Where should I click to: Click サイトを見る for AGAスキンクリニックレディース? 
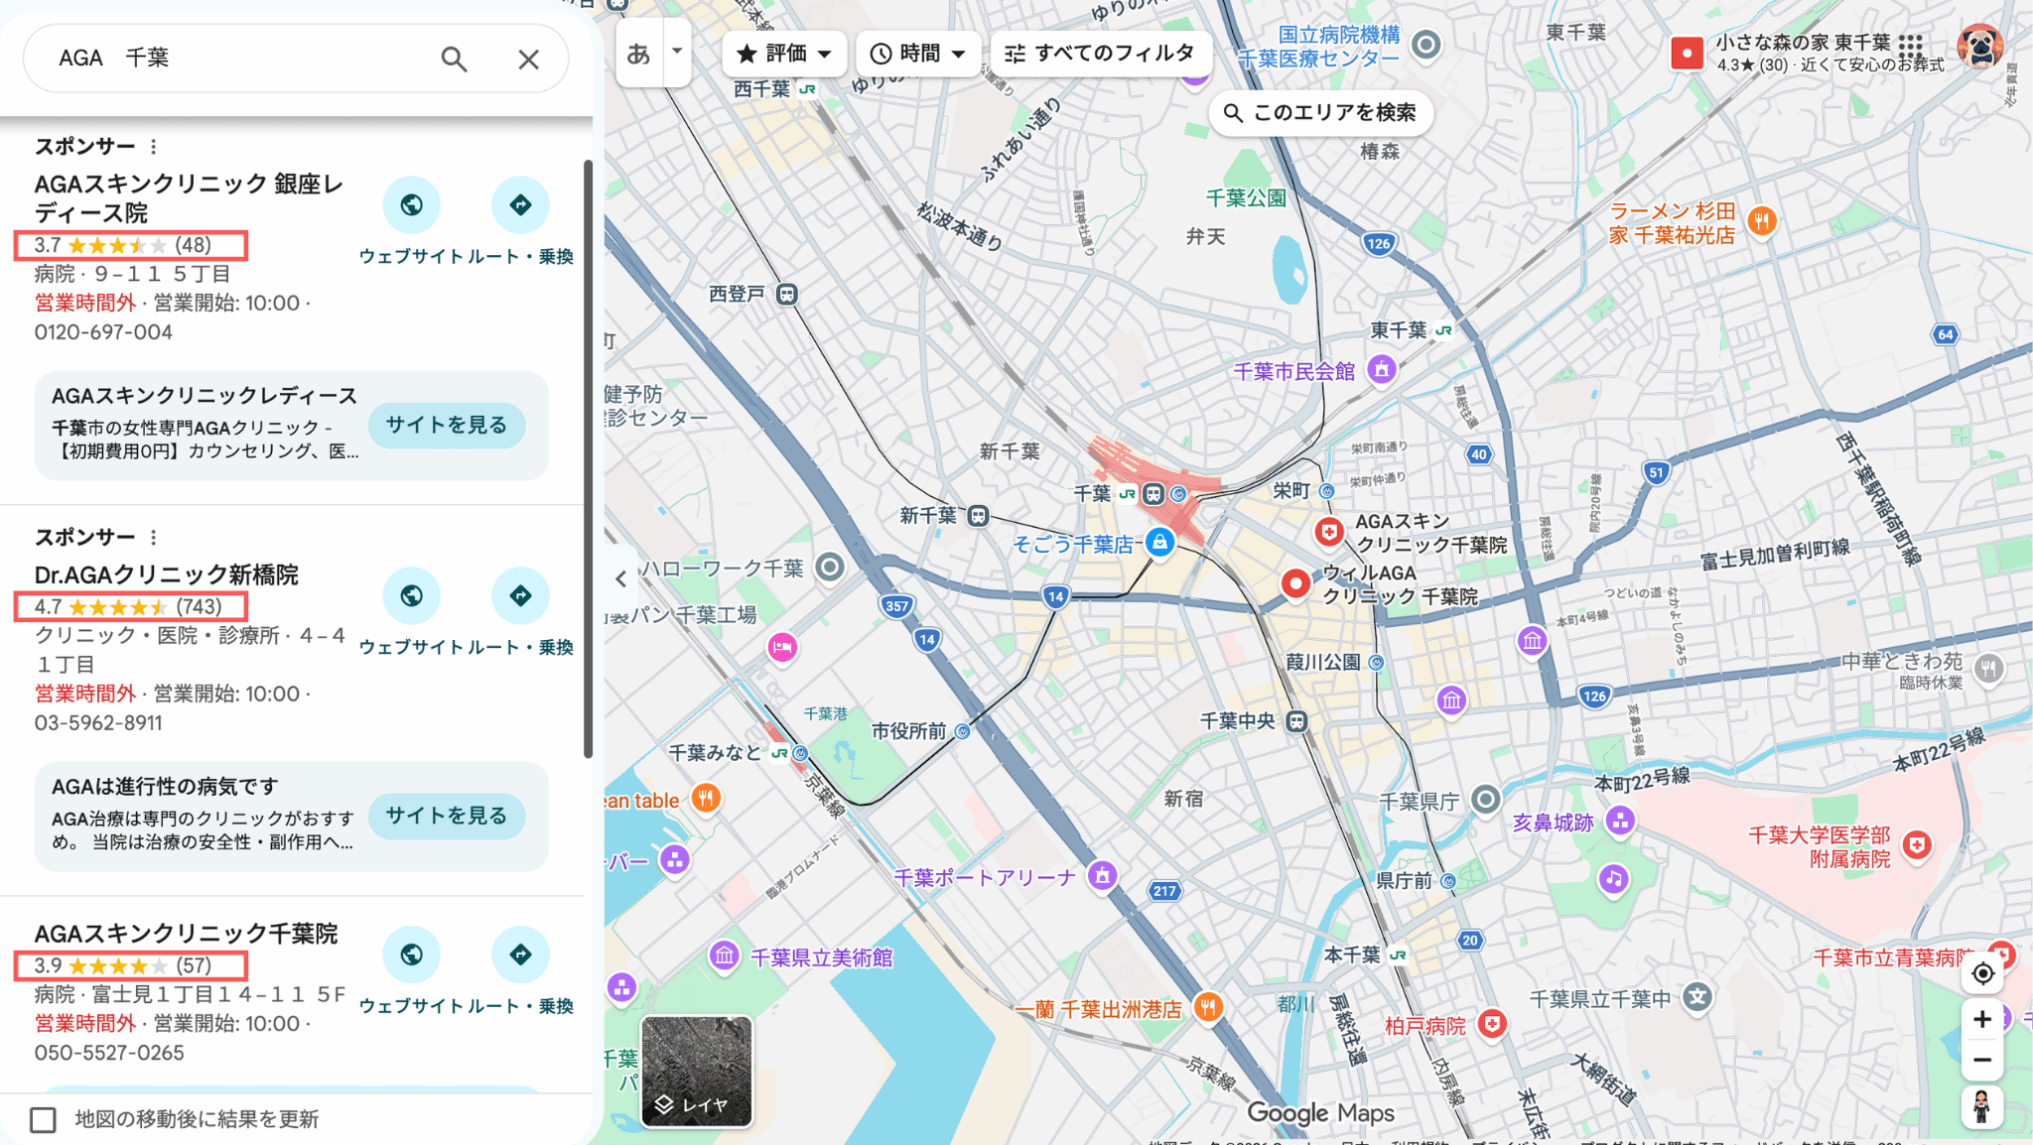447,425
